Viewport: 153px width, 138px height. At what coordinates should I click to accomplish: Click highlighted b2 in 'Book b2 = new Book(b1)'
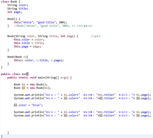point(23,88)
